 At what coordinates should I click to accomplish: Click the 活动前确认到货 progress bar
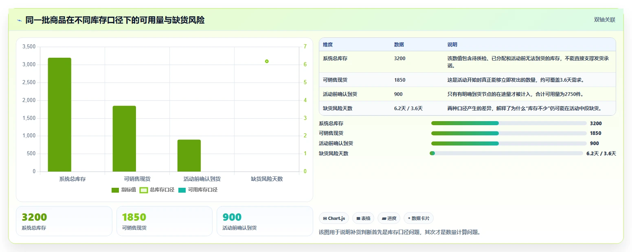(509, 143)
